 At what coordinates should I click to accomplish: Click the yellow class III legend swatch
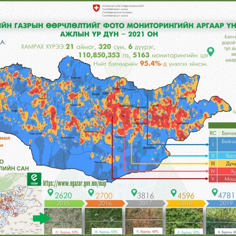(213, 163)
